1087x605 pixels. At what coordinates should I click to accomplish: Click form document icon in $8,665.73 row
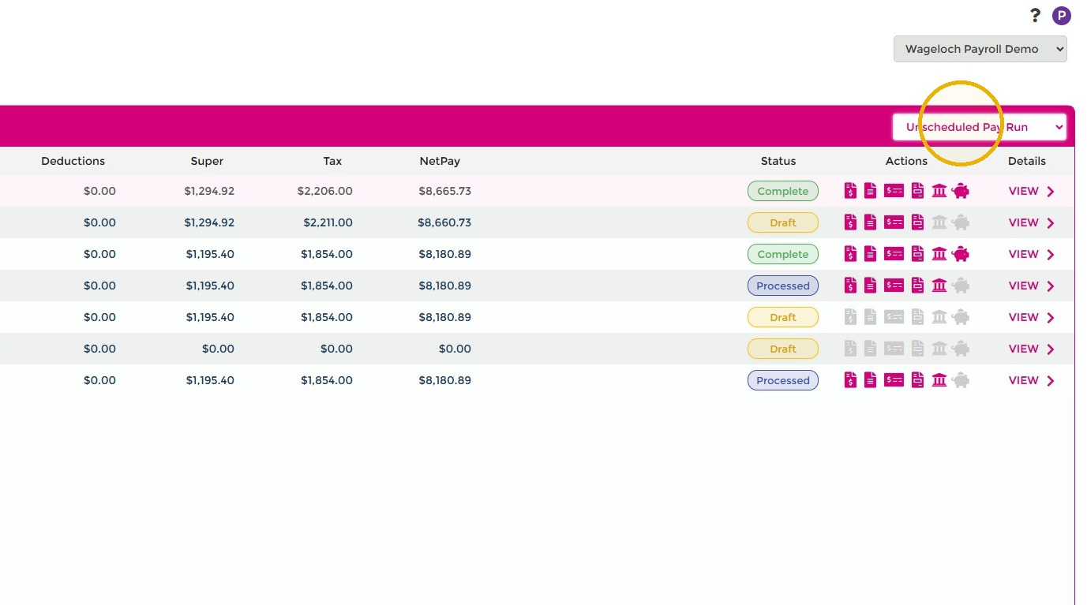click(917, 191)
